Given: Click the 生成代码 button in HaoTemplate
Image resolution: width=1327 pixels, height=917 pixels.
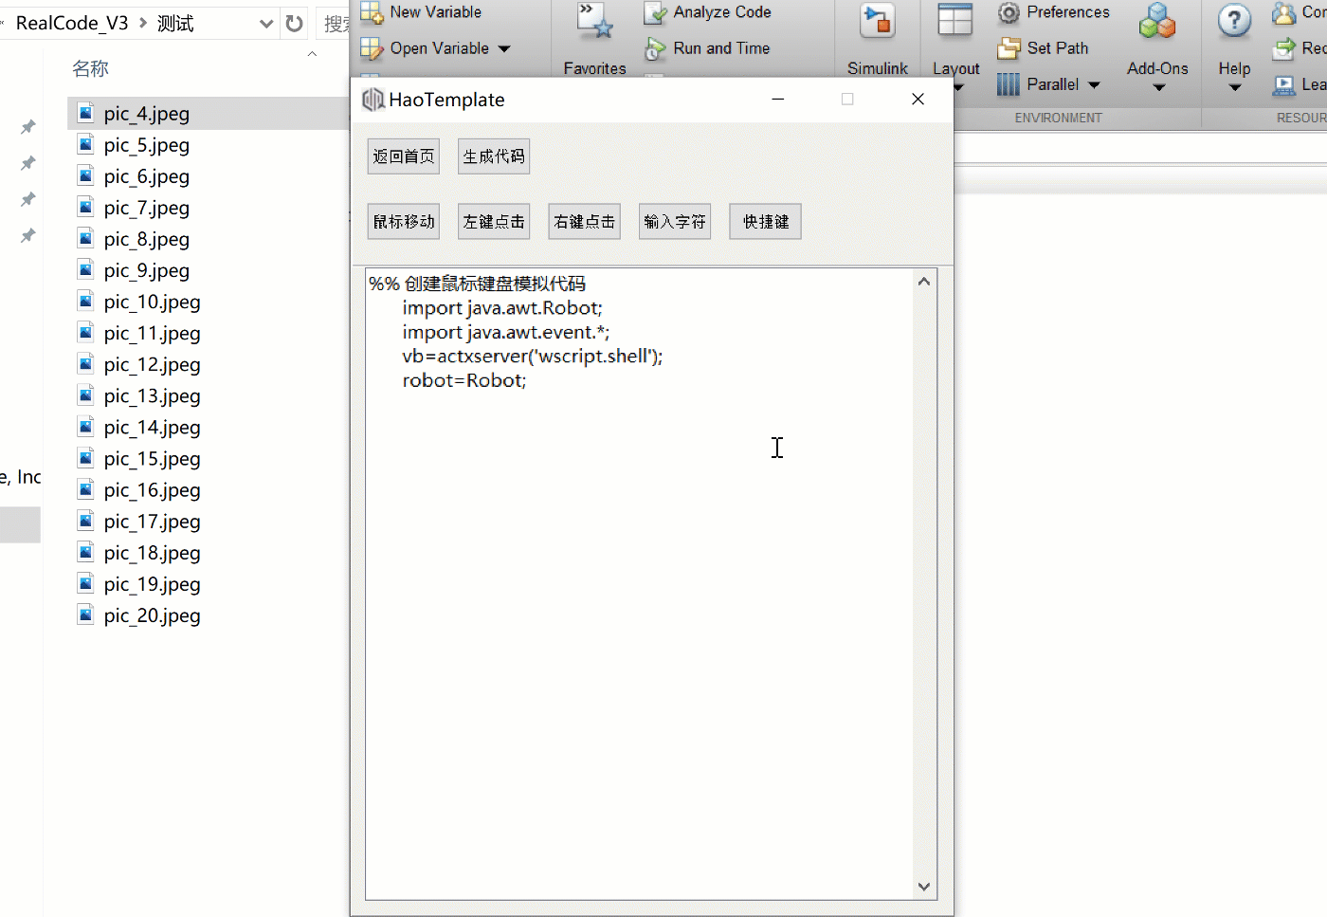Looking at the screenshot, I should tap(493, 155).
